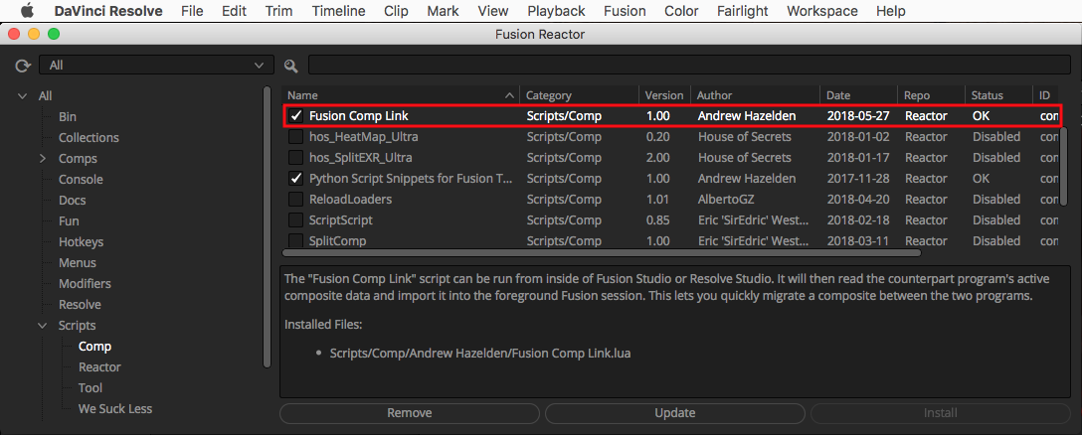The width and height of the screenshot is (1082, 435).
Task: Select the Modifiers category
Action: 85,283
